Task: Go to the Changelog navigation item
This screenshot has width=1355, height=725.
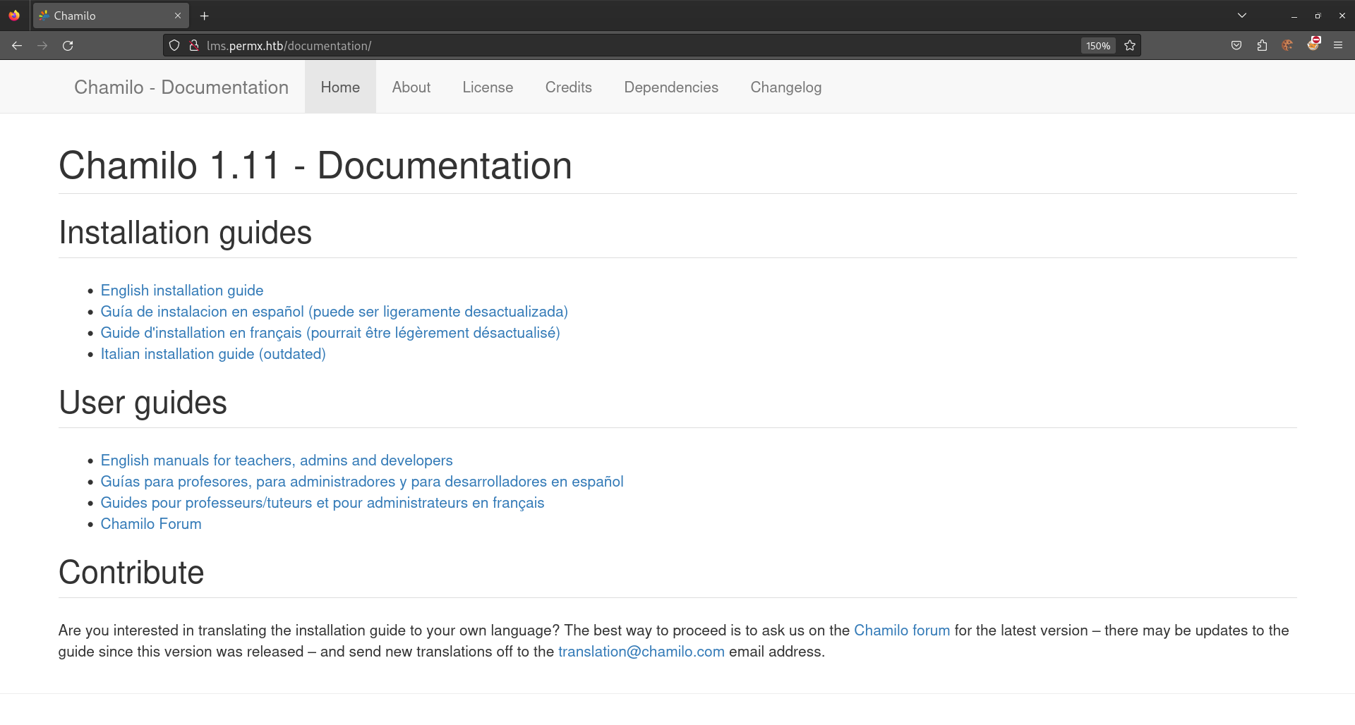Action: pos(785,87)
